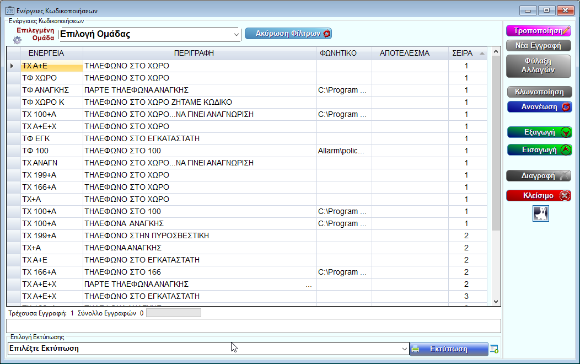Screen dimensions: 580x364
Task: Expand the Επιλέξτε Εκτύπωση combo box
Action: (404, 349)
